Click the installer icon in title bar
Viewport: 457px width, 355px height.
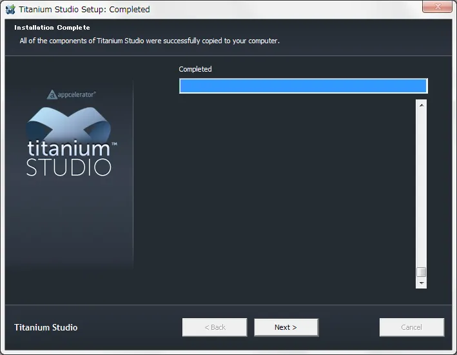(x=10, y=9)
